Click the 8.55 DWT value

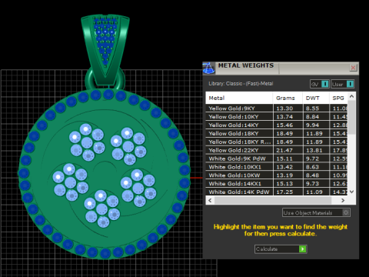[312, 108]
